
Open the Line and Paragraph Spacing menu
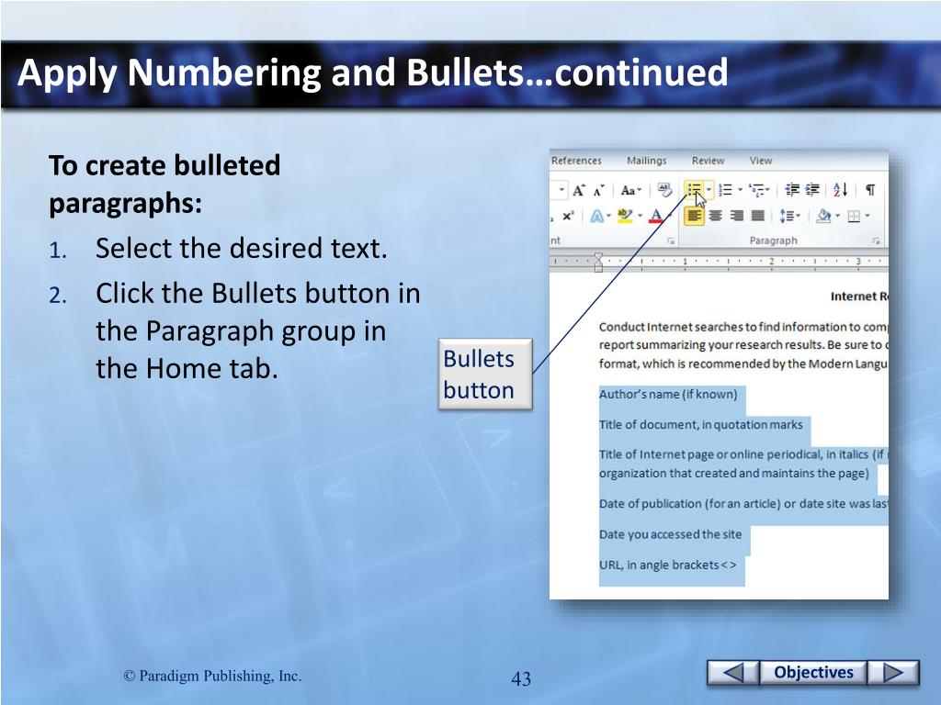[789, 216]
